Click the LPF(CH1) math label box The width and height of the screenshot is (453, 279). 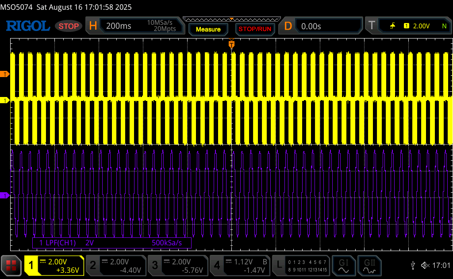coord(112,243)
